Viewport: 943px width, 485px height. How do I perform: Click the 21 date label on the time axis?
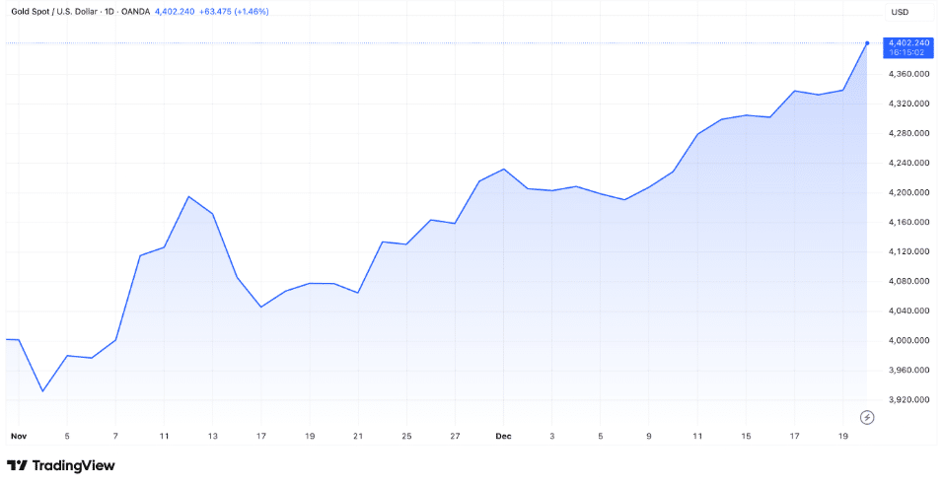(x=358, y=436)
